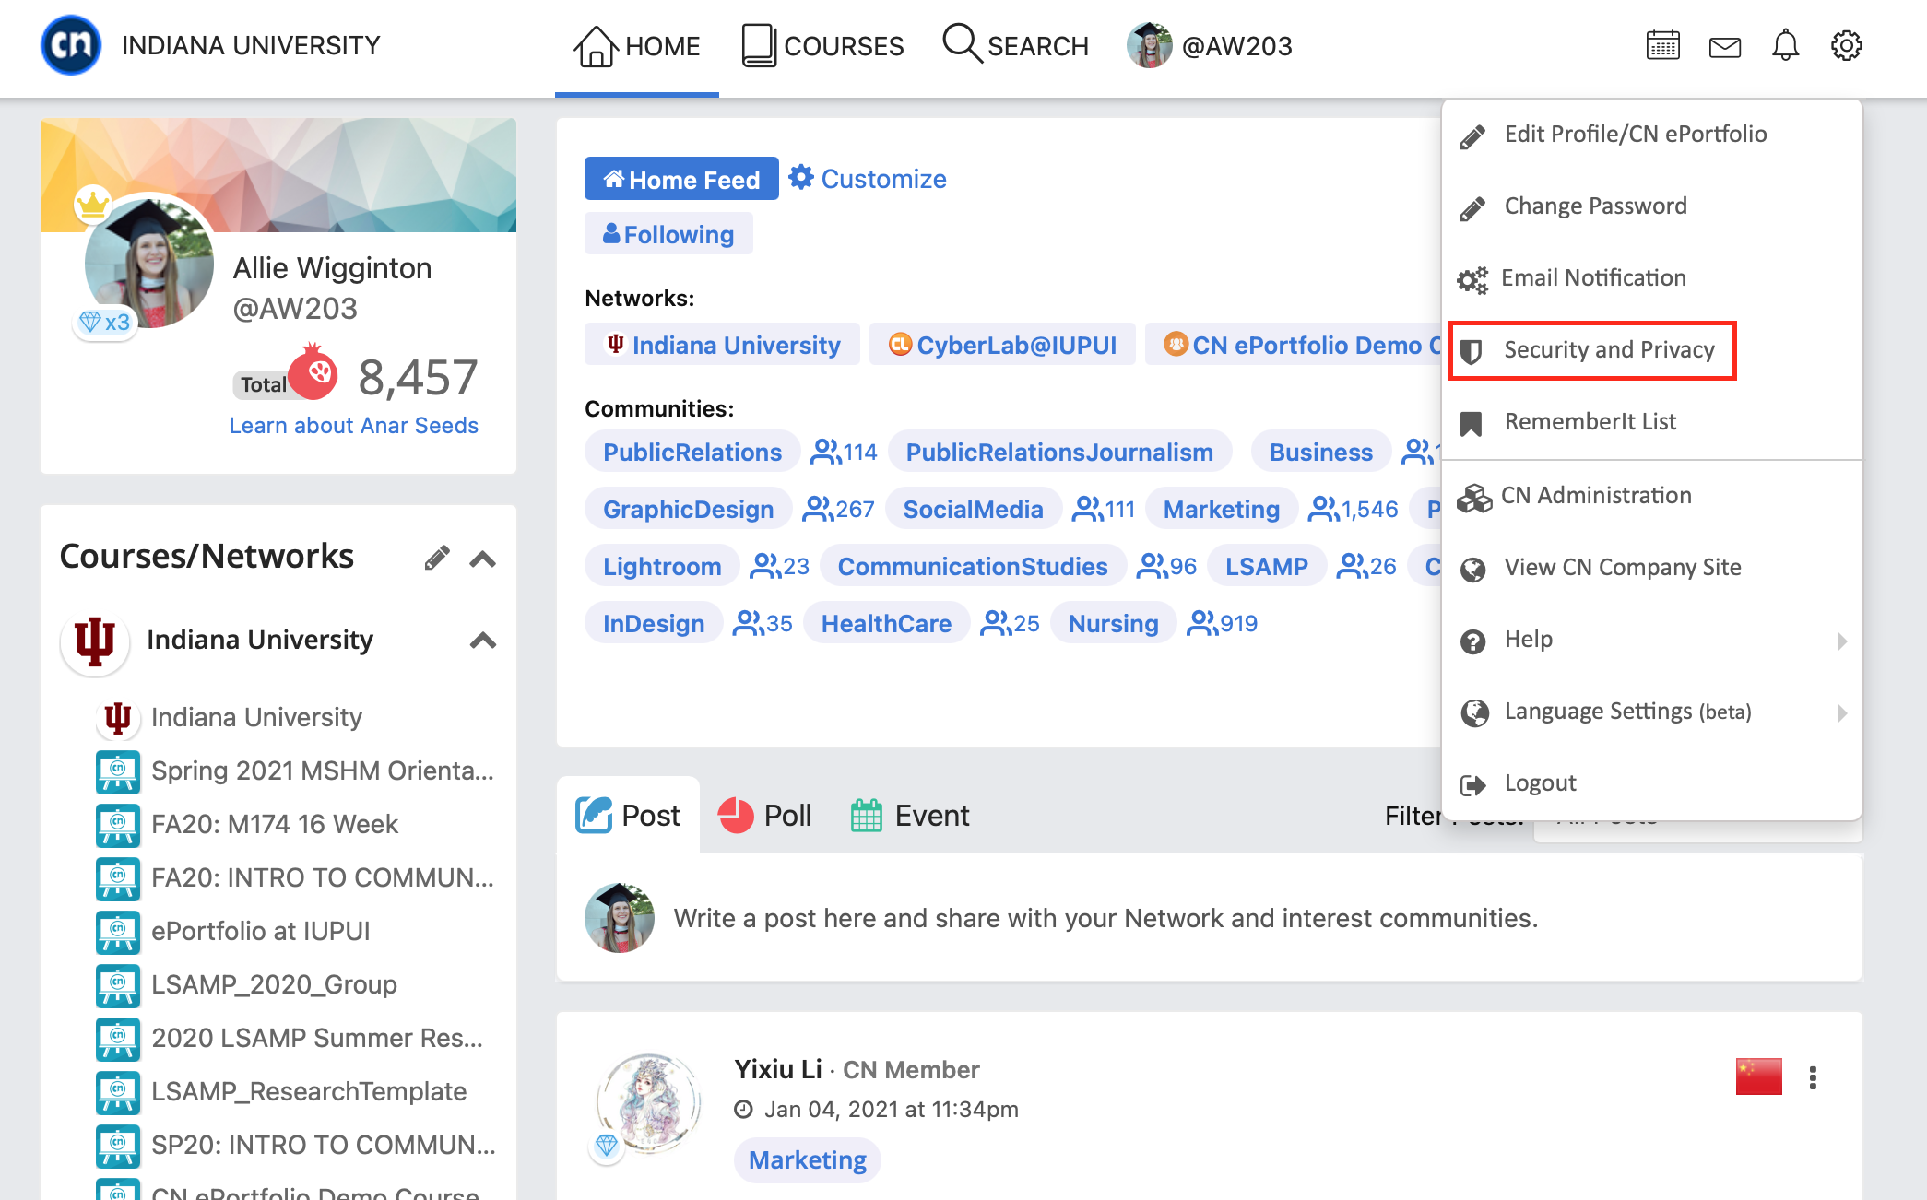Image resolution: width=1927 pixels, height=1200 pixels.
Task: Click the China flag icon on Yixiu Li's post
Action: pyautogui.click(x=1758, y=1076)
